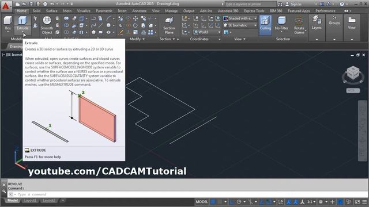Toggle snap mode in status bar

click(x=220, y=202)
